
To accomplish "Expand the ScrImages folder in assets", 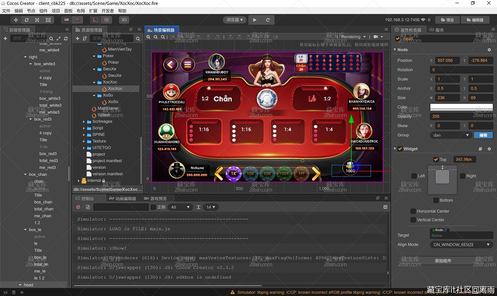I will (84, 121).
